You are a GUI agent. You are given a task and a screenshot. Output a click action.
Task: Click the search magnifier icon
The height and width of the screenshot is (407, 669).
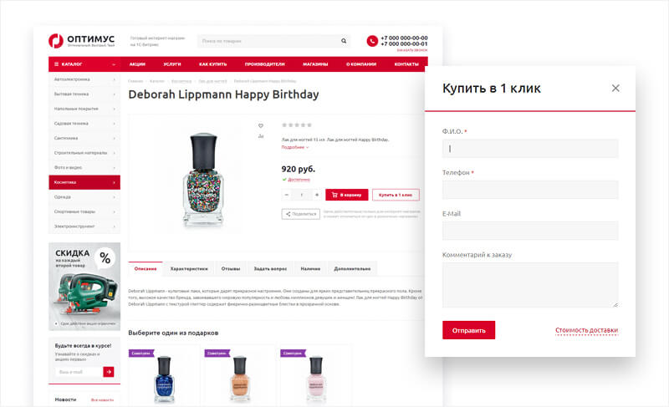344,41
